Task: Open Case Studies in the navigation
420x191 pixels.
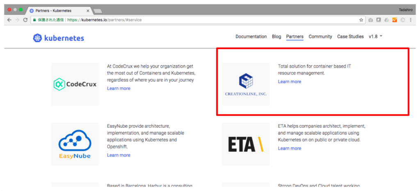Action: tap(350, 36)
